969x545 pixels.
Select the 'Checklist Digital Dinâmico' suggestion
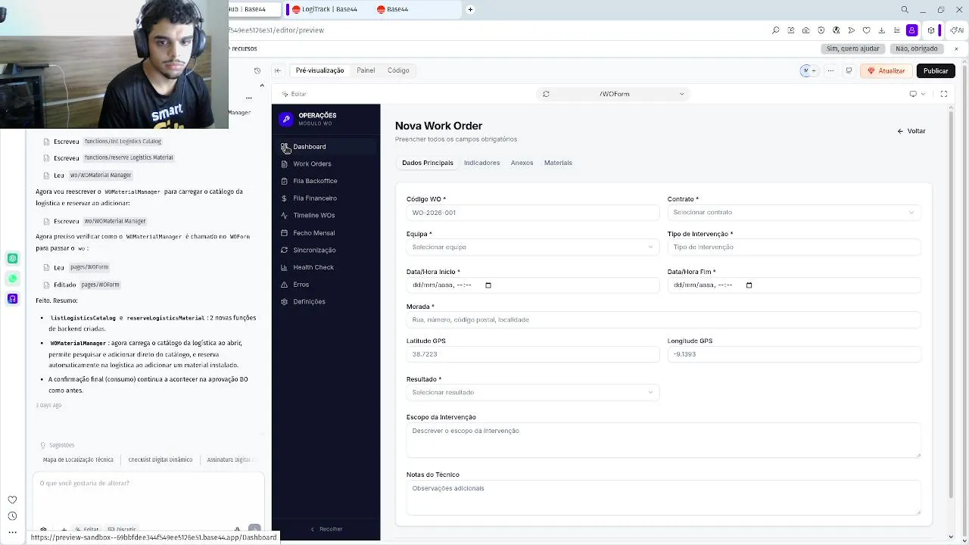click(x=160, y=459)
